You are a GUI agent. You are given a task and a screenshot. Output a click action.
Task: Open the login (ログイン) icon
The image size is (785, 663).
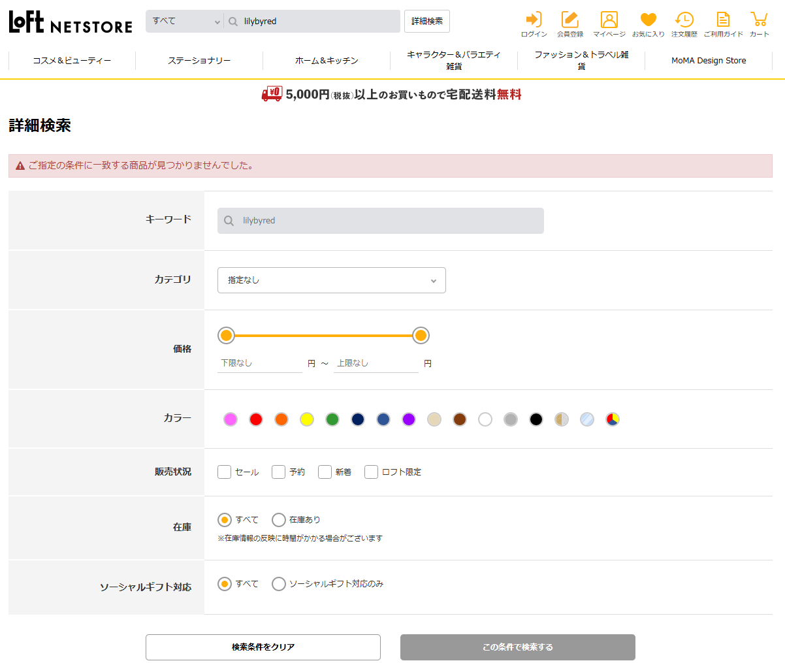pyautogui.click(x=534, y=24)
